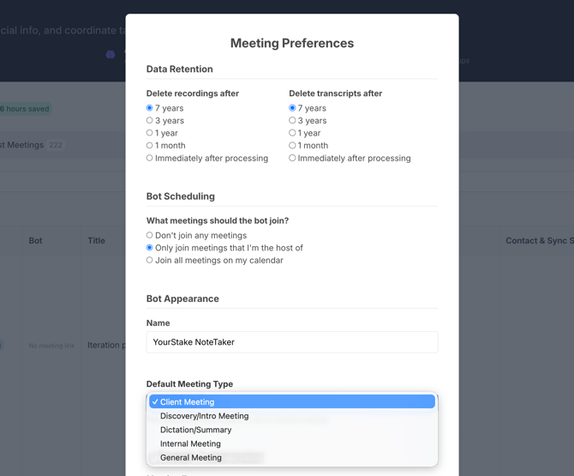The image size is (574, 476).
Task: Choose 1 month recording retention
Action: (150, 146)
